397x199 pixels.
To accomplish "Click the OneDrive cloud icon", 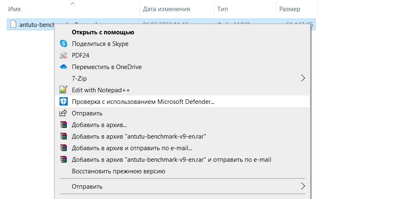I will tap(63, 67).
